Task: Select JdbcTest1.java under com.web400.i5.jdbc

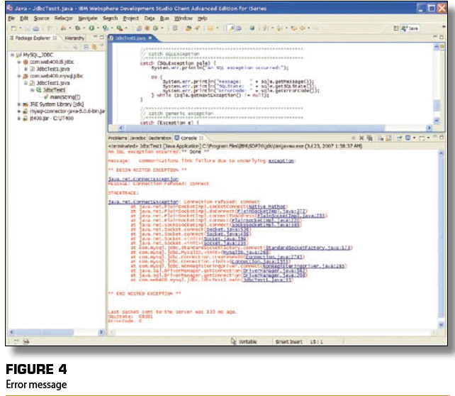Action: (x=50, y=69)
